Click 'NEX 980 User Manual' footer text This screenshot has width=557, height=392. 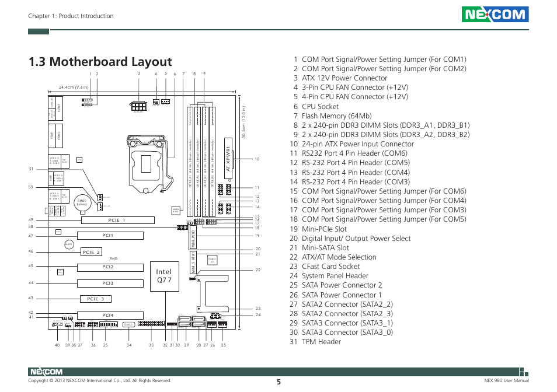pos(507,381)
